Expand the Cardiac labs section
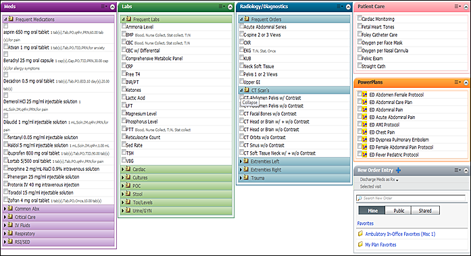Image resolution: width=471 pixels, height=256 pixels. (x=123, y=170)
